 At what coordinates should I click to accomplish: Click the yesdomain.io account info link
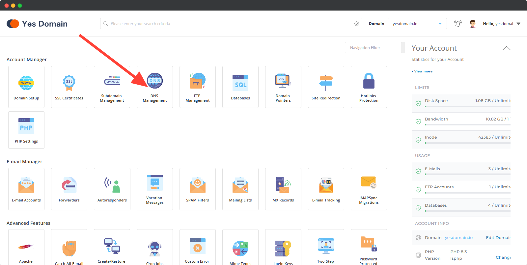[459, 238]
